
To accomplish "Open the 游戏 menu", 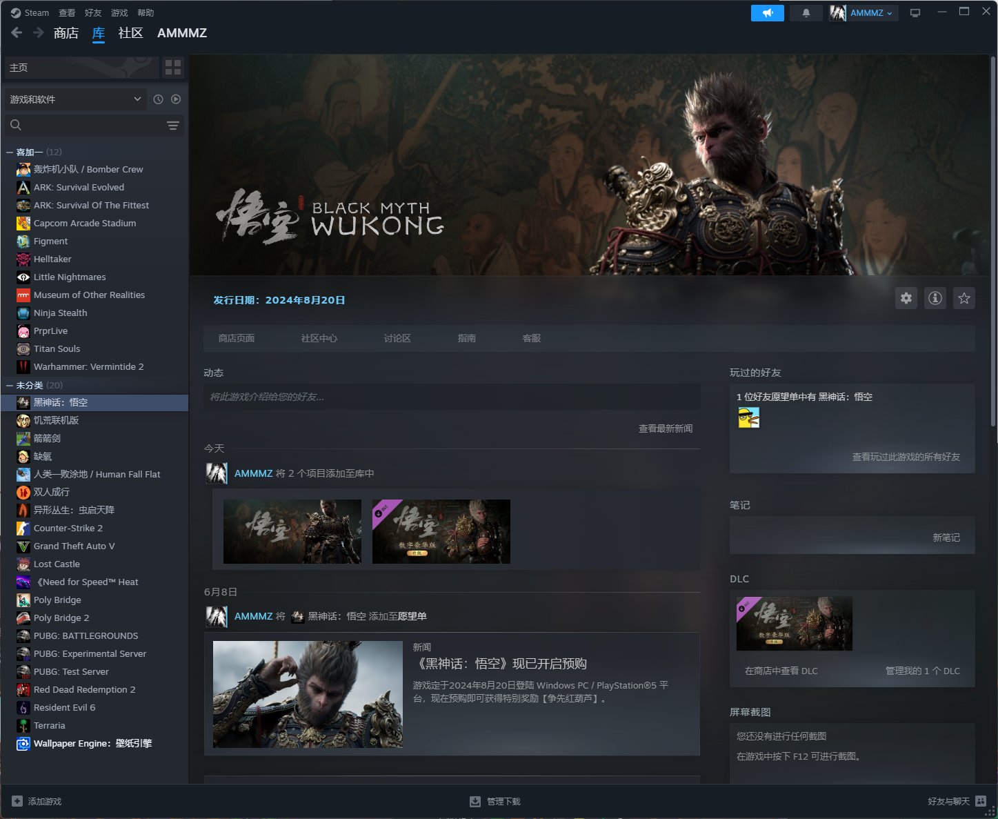I will [x=119, y=12].
